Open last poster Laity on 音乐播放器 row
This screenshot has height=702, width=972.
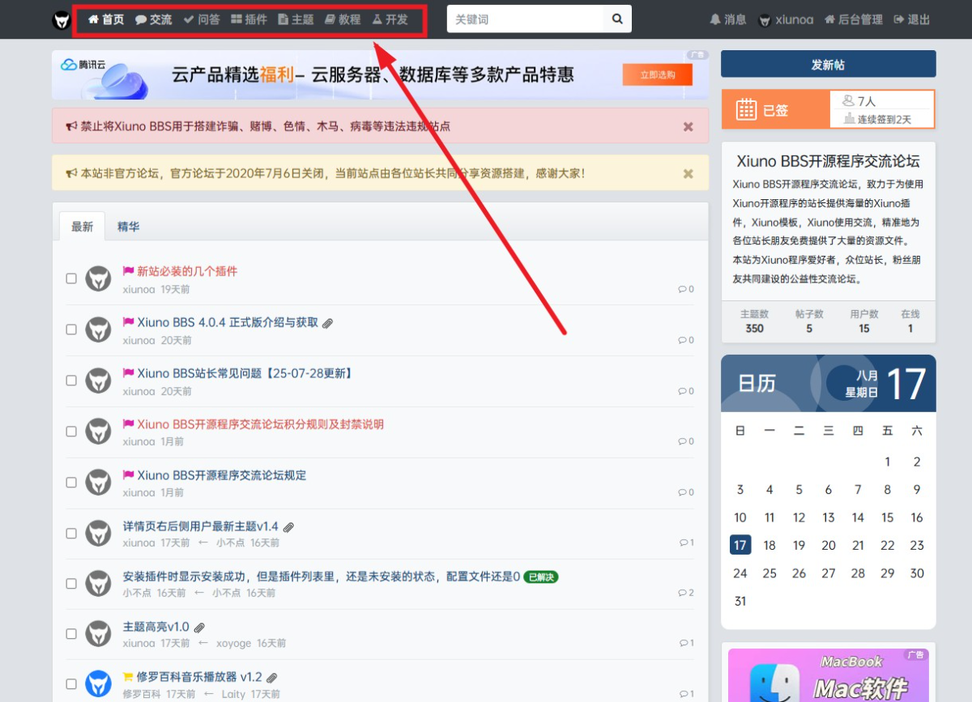click(x=233, y=694)
